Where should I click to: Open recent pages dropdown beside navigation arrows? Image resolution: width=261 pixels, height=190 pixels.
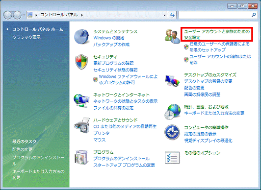(x=24, y=15)
